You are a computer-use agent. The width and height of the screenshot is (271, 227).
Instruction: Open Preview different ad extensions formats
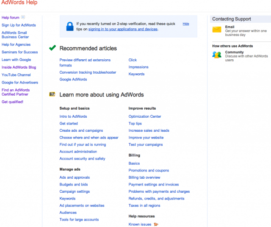[85, 63]
